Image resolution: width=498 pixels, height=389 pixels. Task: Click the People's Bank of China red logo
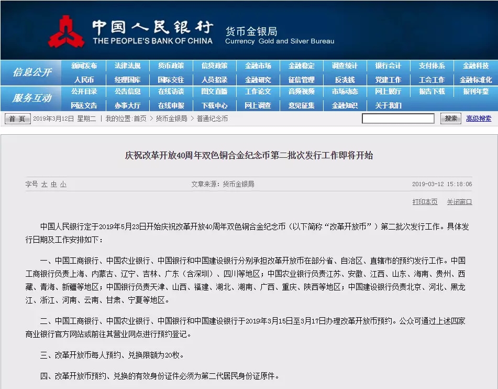point(66,32)
